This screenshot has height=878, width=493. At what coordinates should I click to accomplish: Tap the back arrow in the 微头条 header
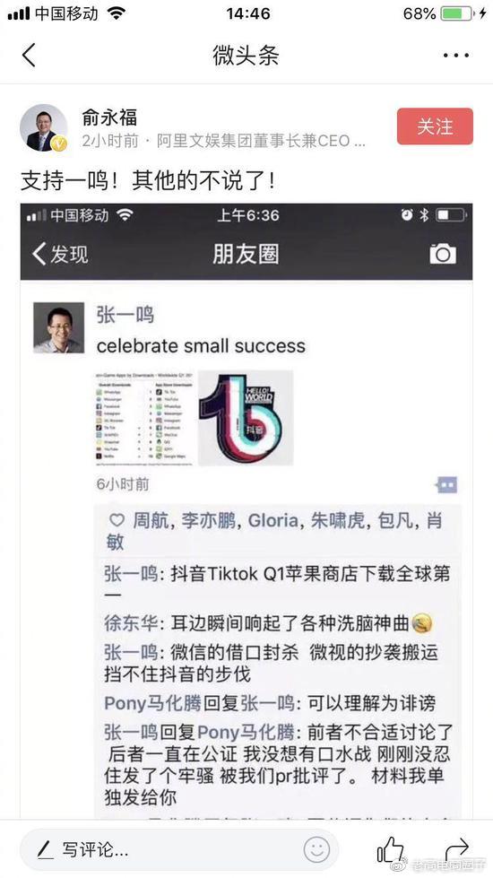click(29, 56)
